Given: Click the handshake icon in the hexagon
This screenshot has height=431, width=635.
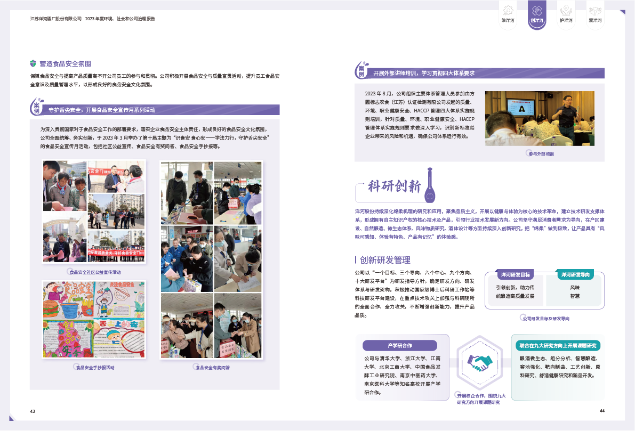Looking at the screenshot, I should pyautogui.click(x=479, y=363).
